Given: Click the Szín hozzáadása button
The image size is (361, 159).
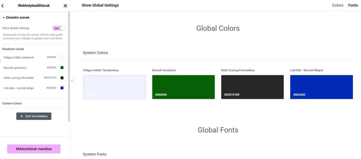Looking at the screenshot, I should (x=34, y=116).
